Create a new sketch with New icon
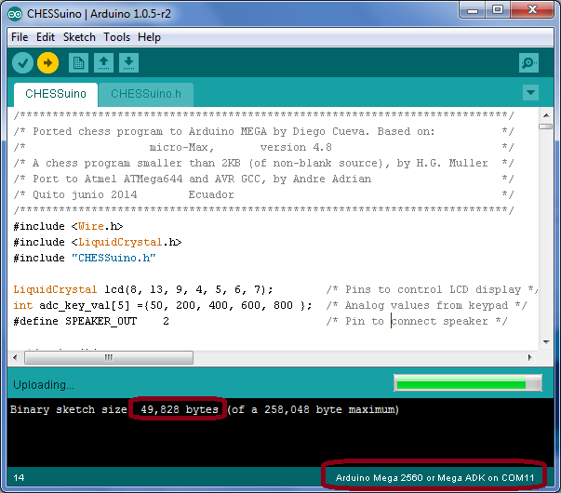The height and width of the screenshot is (493, 561). point(78,63)
